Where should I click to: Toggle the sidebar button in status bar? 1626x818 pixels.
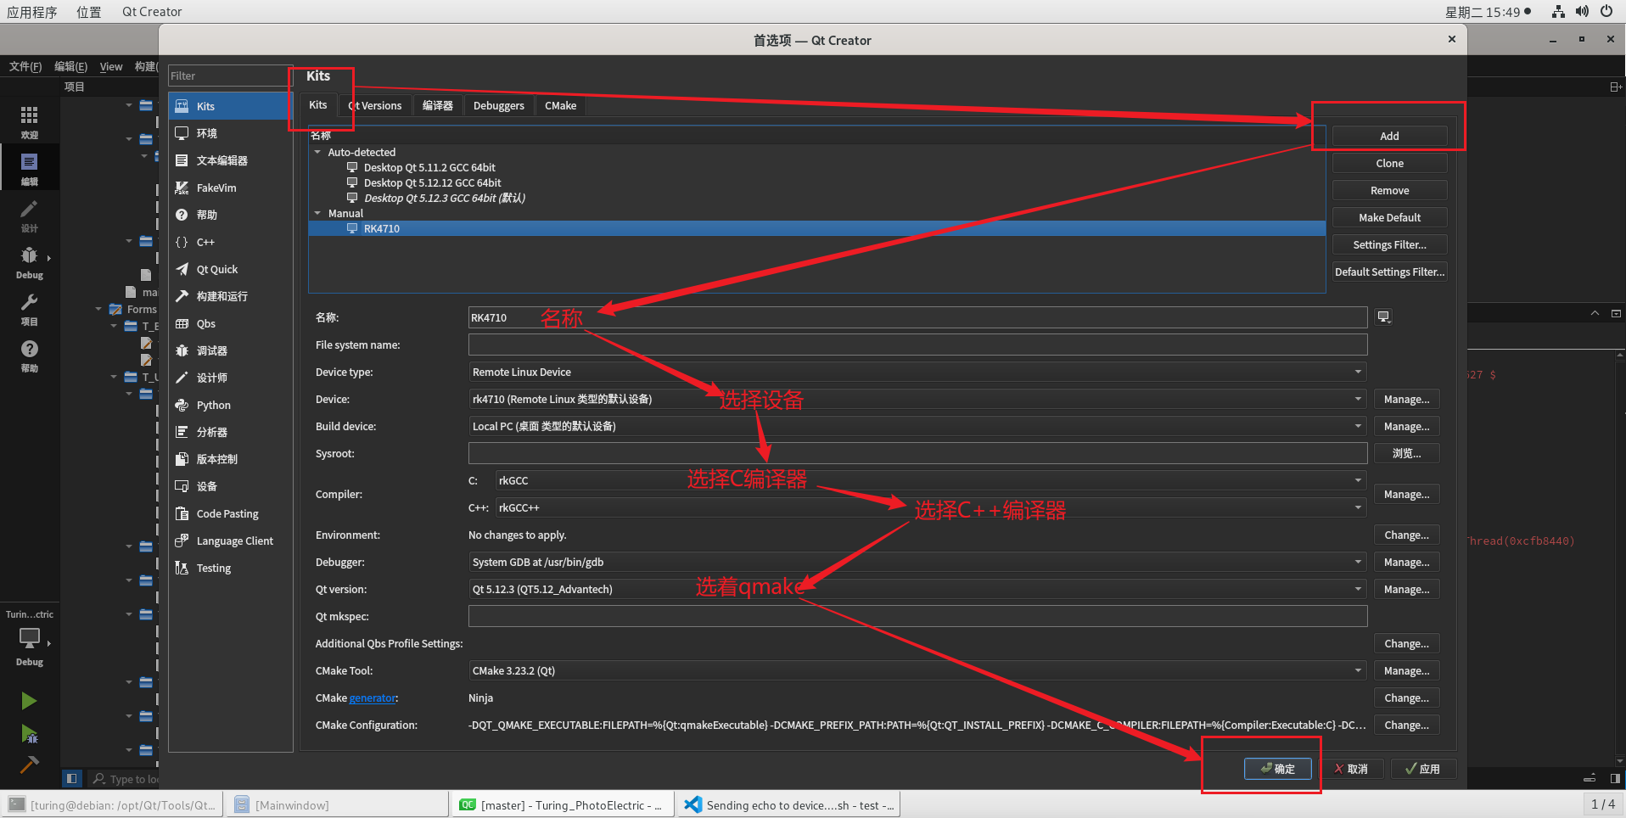[x=71, y=778]
